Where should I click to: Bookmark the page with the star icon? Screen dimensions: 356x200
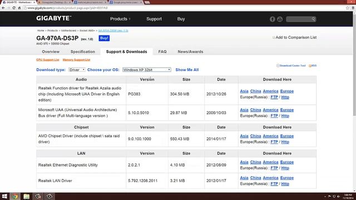coord(347,8)
